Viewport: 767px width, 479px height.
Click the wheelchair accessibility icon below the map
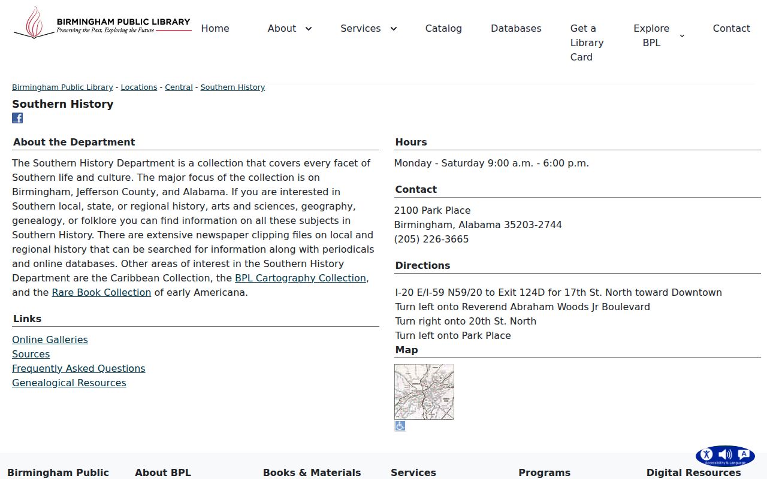pyautogui.click(x=400, y=426)
